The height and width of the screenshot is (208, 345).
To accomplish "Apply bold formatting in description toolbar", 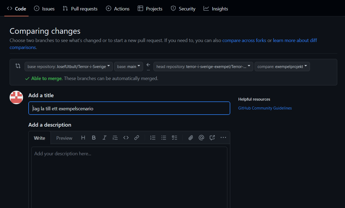I will click(94, 138).
